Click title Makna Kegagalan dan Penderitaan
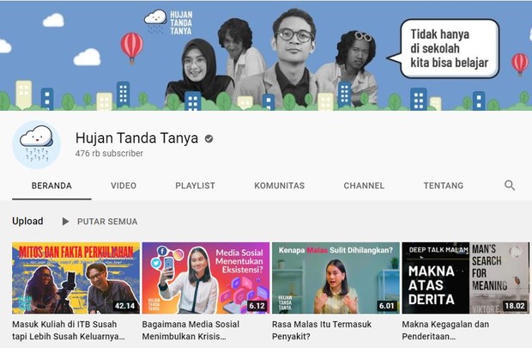This screenshot has width=532, height=348. point(445,330)
